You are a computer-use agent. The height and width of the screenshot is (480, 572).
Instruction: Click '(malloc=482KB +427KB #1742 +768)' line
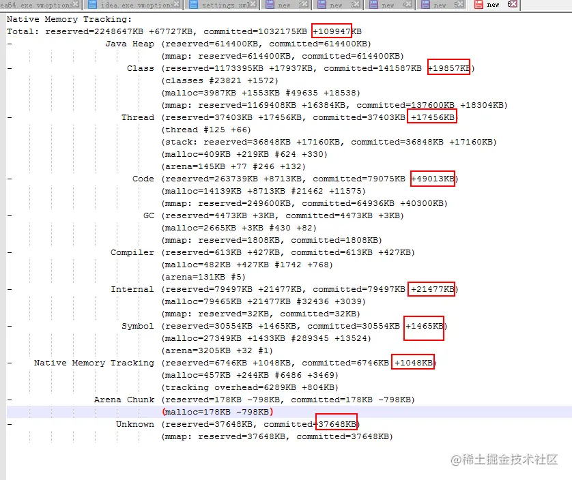click(247, 265)
